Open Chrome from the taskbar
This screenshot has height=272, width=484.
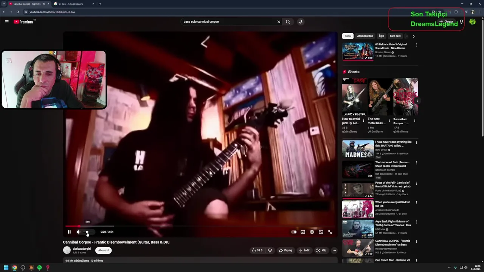pyautogui.click(x=14, y=267)
